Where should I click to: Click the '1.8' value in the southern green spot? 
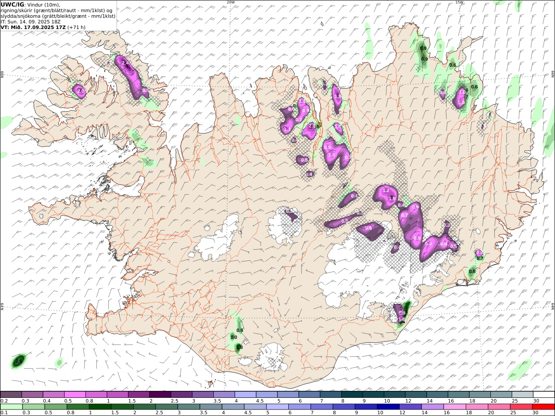[239, 347]
